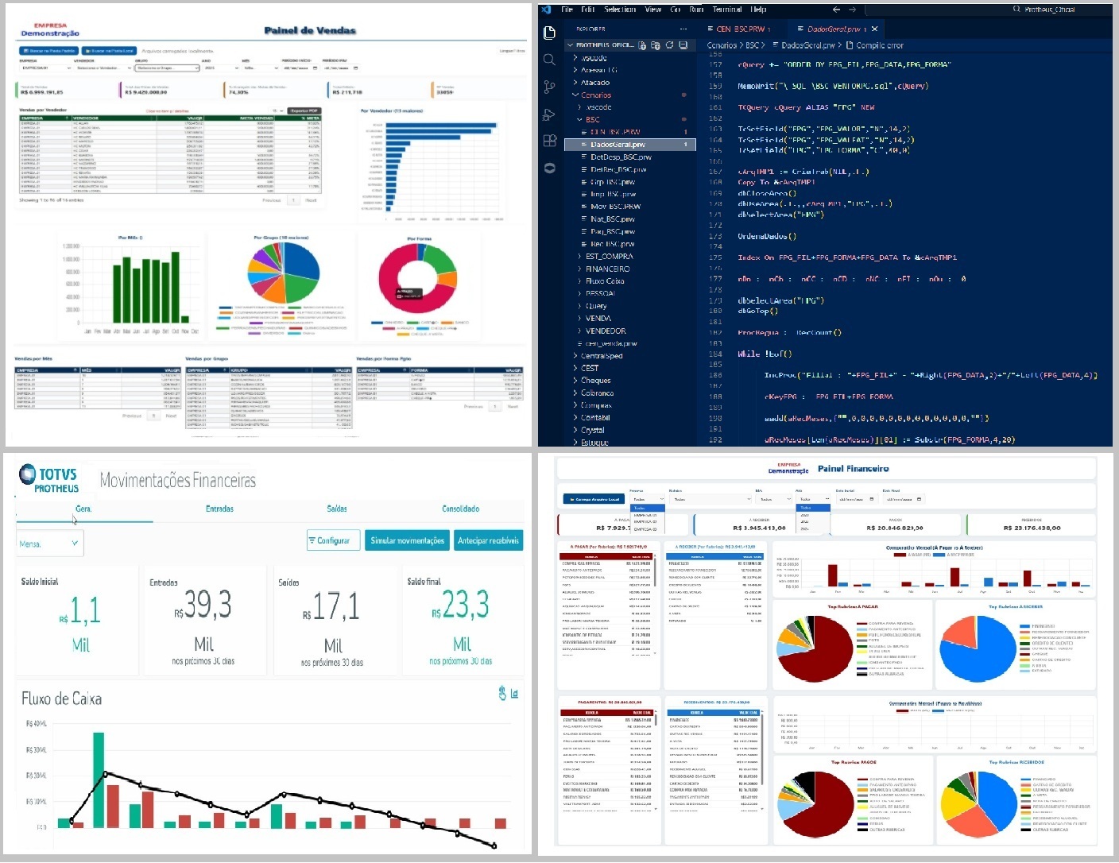Open the Search view in the activity bar

tap(549, 60)
